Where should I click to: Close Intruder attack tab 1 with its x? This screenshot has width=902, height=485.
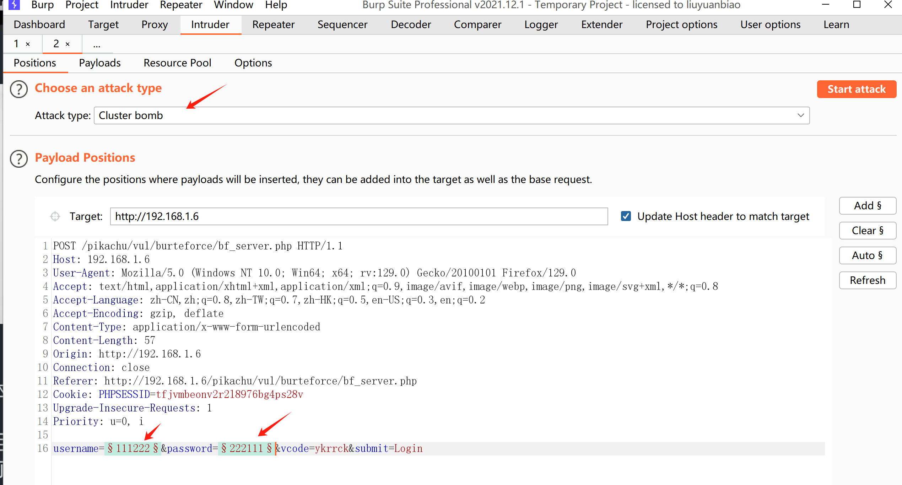pyautogui.click(x=28, y=44)
